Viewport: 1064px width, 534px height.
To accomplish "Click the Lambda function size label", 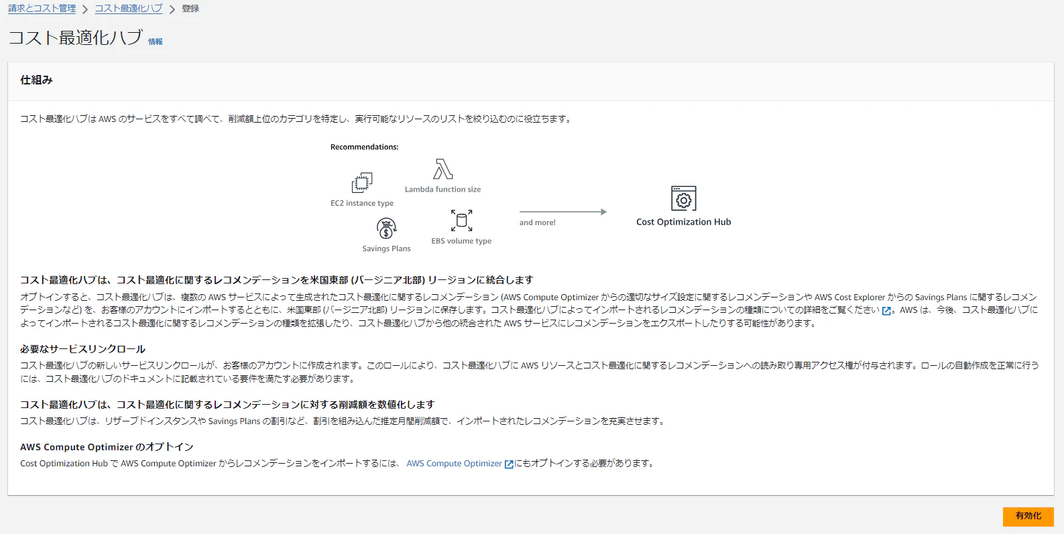I will (442, 190).
